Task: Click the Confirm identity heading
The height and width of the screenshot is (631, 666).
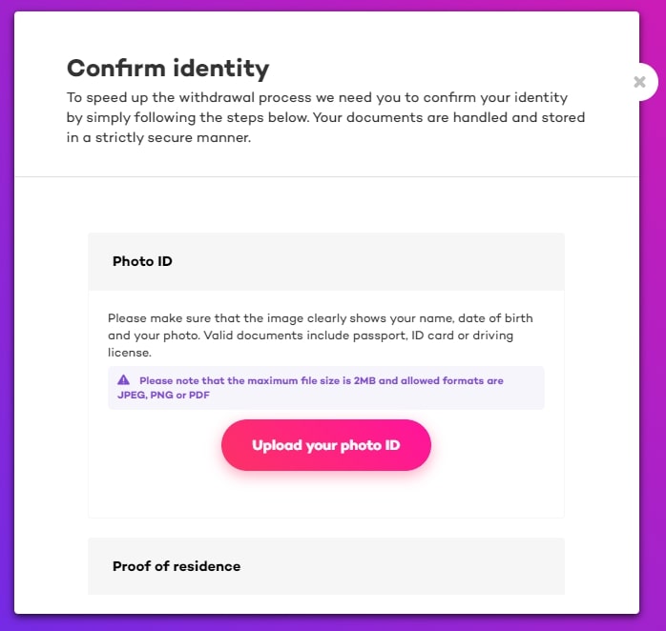Action: pyautogui.click(x=168, y=69)
